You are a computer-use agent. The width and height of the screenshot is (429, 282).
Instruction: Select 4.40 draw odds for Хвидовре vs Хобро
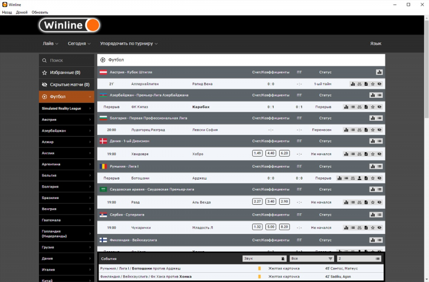pos(271,153)
